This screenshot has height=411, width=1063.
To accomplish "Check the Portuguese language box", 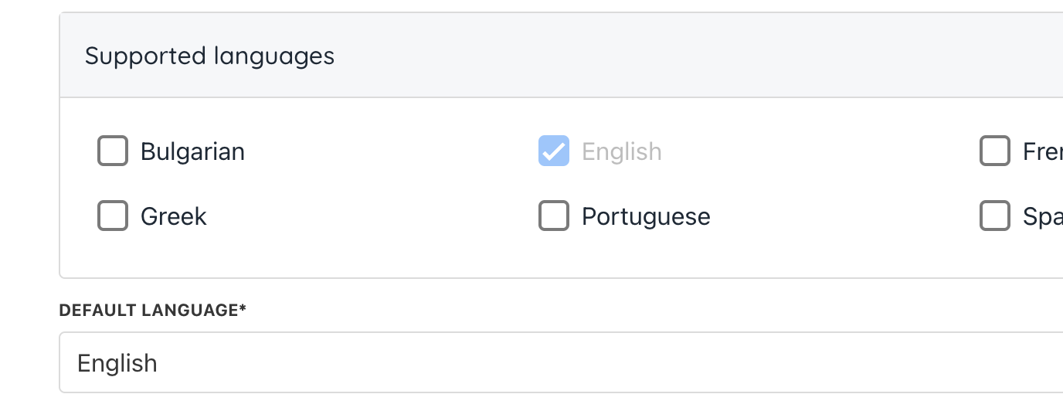I will click(554, 216).
